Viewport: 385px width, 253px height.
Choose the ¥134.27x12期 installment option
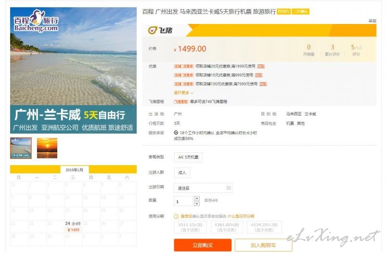coord(264,227)
